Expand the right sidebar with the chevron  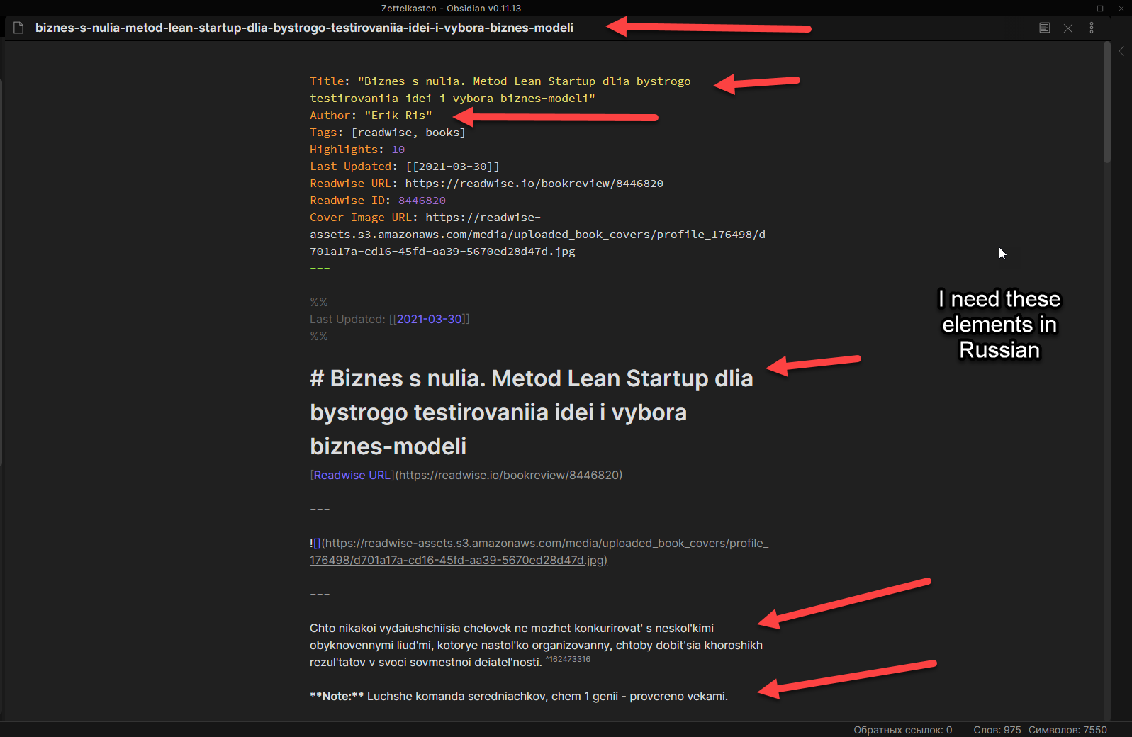point(1121,51)
